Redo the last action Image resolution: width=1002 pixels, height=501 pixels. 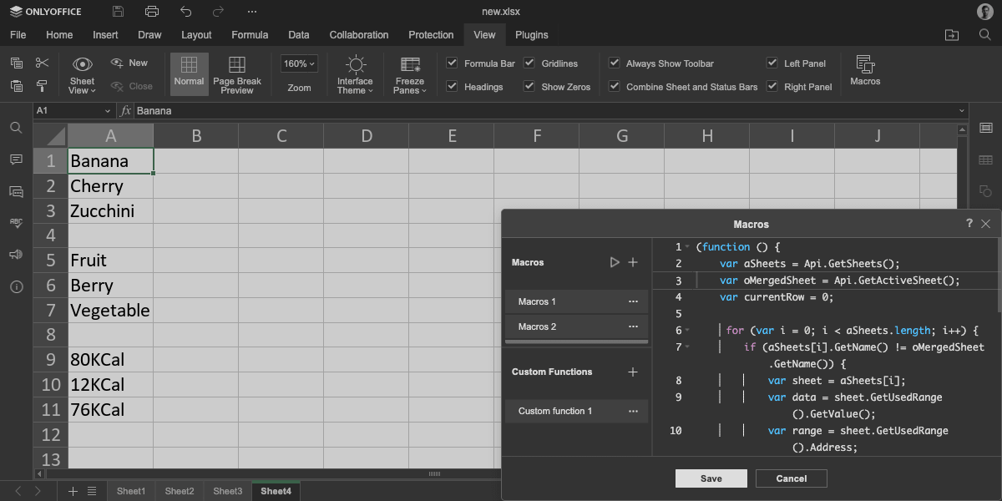click(x=219, y=12)
